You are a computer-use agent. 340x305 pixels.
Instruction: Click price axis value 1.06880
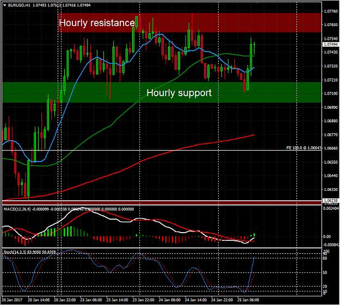click(331, 121)
